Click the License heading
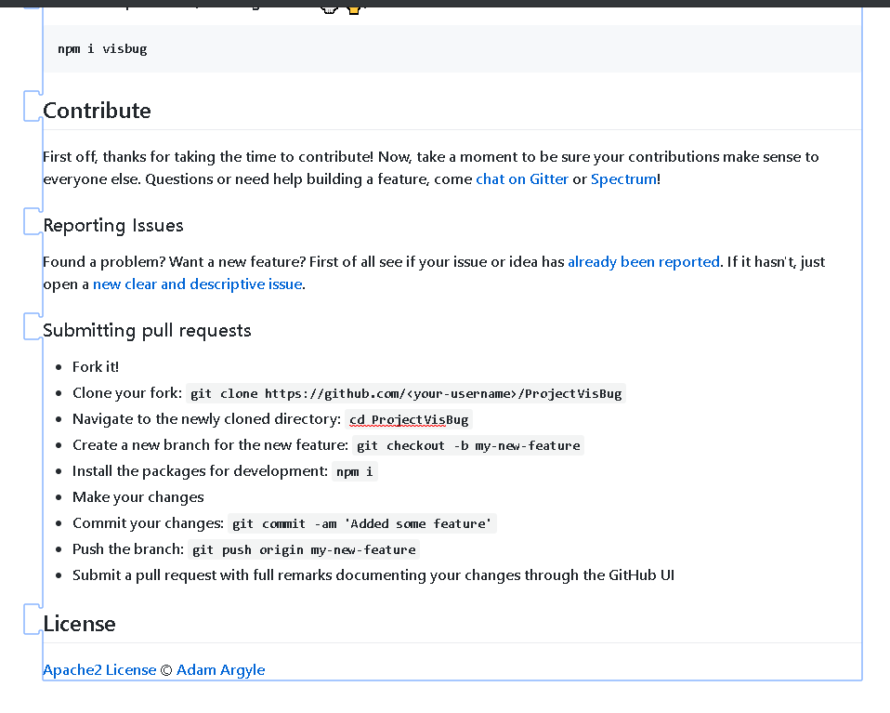The height and width of the screenshot is (713, 890). click(x=80, y=624)
